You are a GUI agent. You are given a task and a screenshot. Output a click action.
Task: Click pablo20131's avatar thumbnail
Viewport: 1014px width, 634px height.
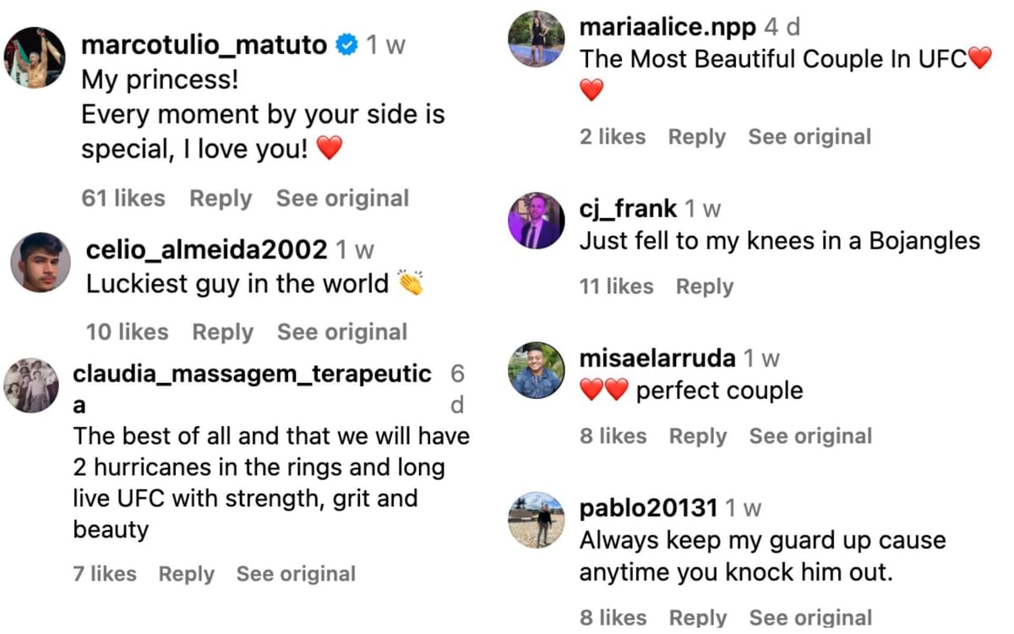click(x=536, y=520)
